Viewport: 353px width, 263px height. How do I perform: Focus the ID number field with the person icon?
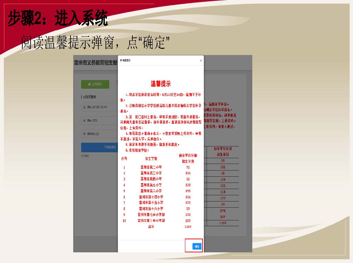pos(99,107)
